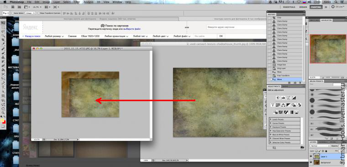Select the Rectangular Marquee tool
347x167 pixels.
pyautogui.click(x=3, y=27)
